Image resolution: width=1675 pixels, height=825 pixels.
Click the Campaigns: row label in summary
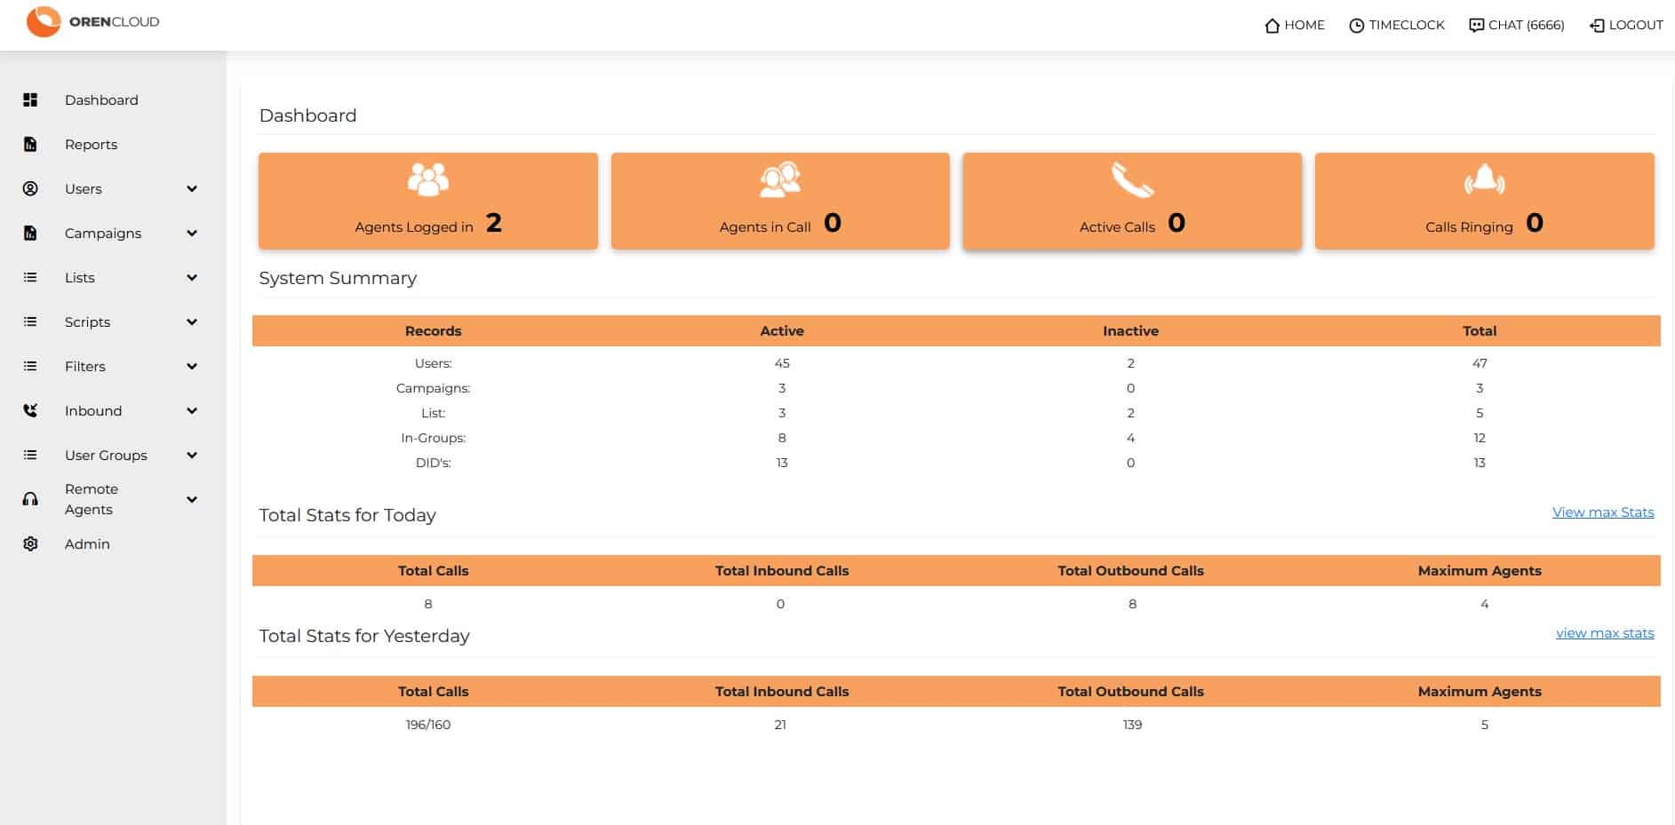434,388
